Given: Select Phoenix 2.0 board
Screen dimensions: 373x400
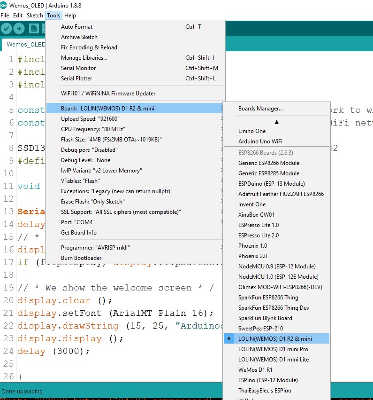Looking at the screenshot, I should point(276,256).
